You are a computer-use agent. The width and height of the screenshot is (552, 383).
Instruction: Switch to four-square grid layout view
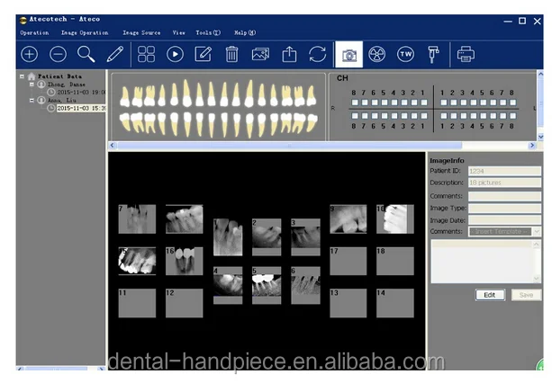pos(146,55)
